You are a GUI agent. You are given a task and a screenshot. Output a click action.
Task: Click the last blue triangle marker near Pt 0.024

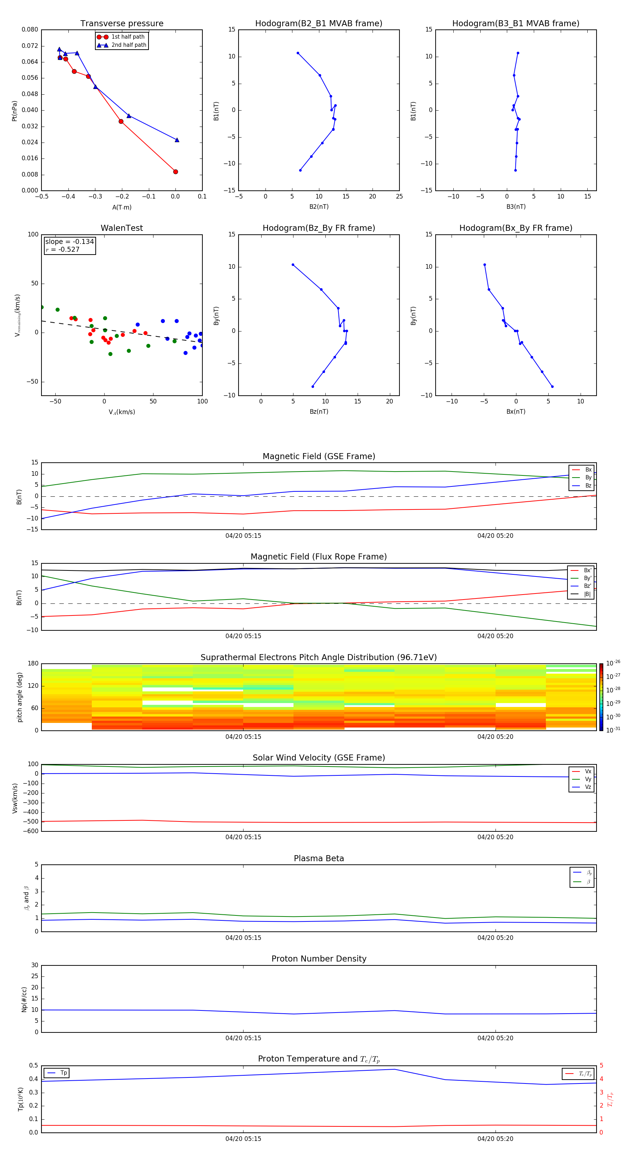click(x=177, y=140)
